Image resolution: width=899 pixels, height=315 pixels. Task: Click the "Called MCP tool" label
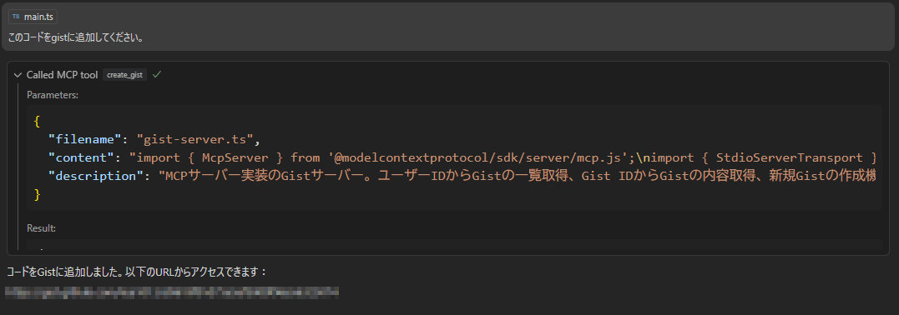click(x=62, y=74)
